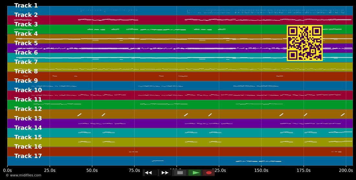The height and width of the screenshot is (180, 356).
Task: Select the Track 13 label
Action: tap(28, 118)
